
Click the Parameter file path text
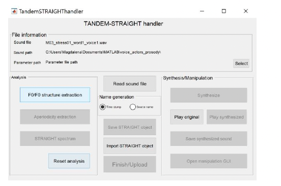click(x=62, y=62)
